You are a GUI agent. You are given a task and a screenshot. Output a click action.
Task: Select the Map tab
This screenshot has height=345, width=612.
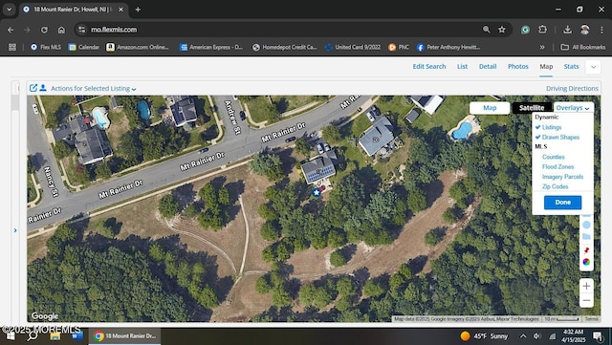[546, 66]
